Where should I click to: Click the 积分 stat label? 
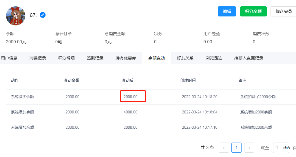tap(158, 34)
